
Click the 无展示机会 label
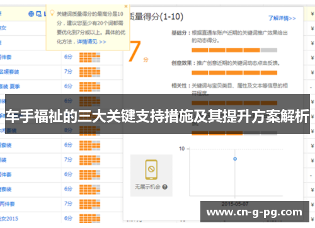coord(147,186)
